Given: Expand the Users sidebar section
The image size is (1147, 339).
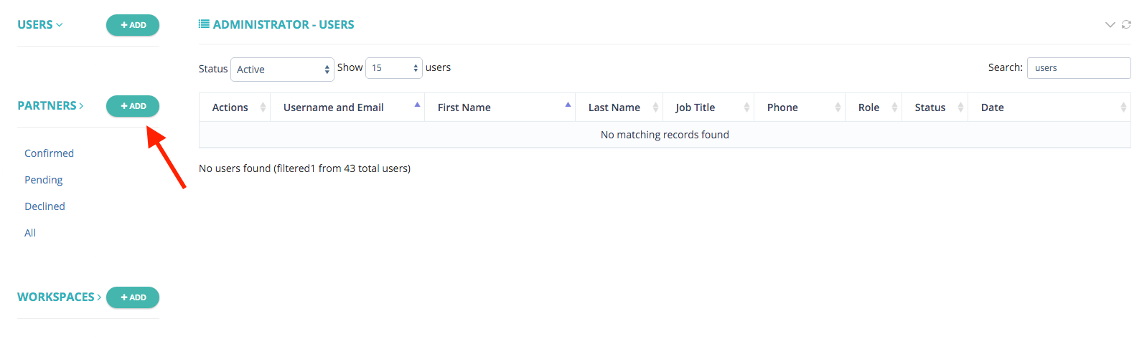Looking at the screenshot, I should [x=40, y=24].
